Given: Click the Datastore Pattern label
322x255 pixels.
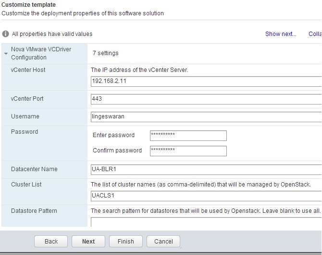Looking at the screenshot, I should (34, 211).
